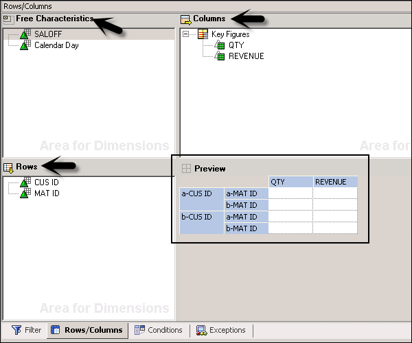
Task: Select the MAT ID row entry
Action: coord(47,193)
